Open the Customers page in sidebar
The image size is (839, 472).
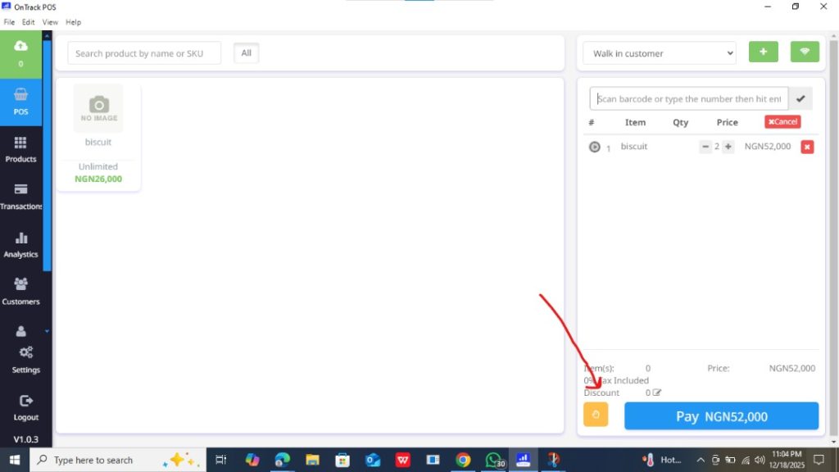[20, 292]
